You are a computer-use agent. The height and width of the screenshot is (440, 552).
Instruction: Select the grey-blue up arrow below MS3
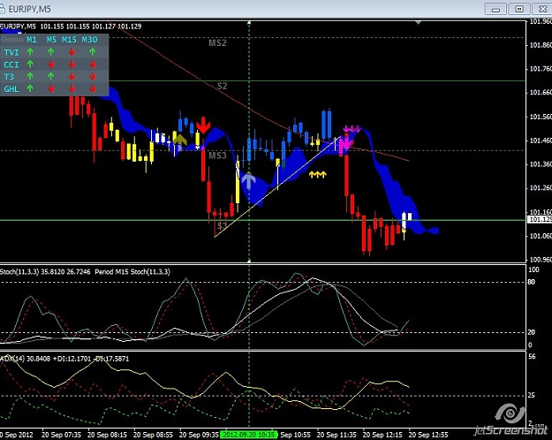(248, 181)
